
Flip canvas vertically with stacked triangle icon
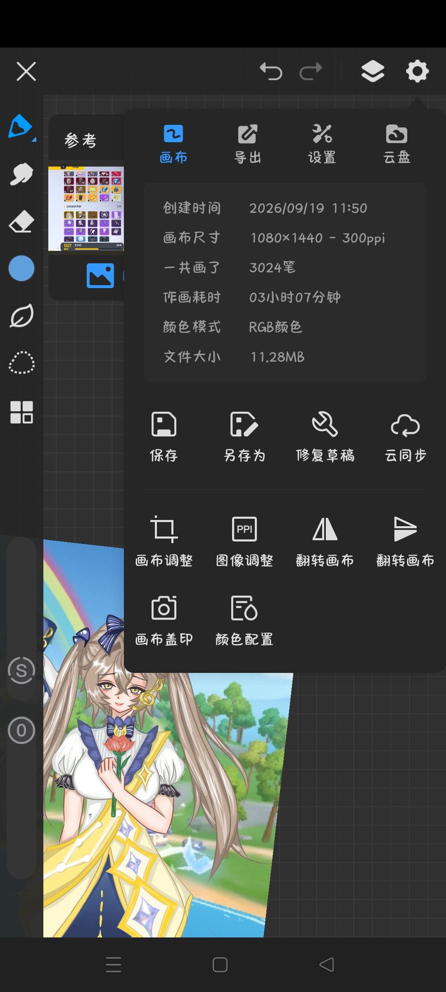pos(406,541)
